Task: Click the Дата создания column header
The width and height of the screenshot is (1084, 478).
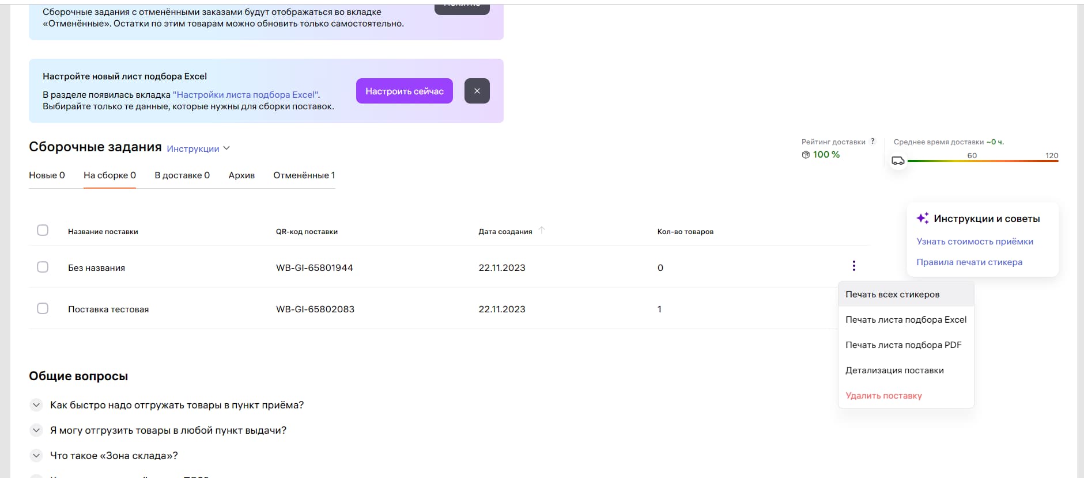Action: (x=505, y=231)
